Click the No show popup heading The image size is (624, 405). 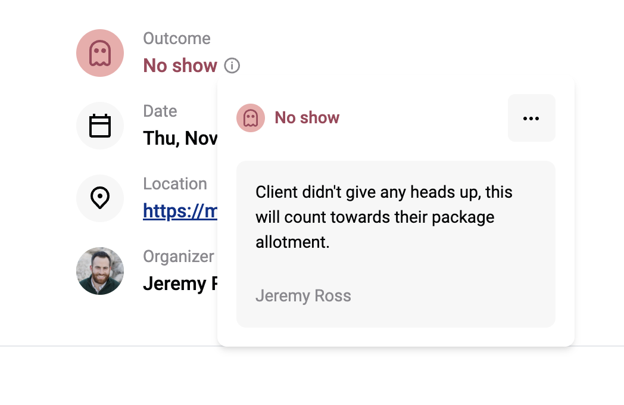click(307, 118)
